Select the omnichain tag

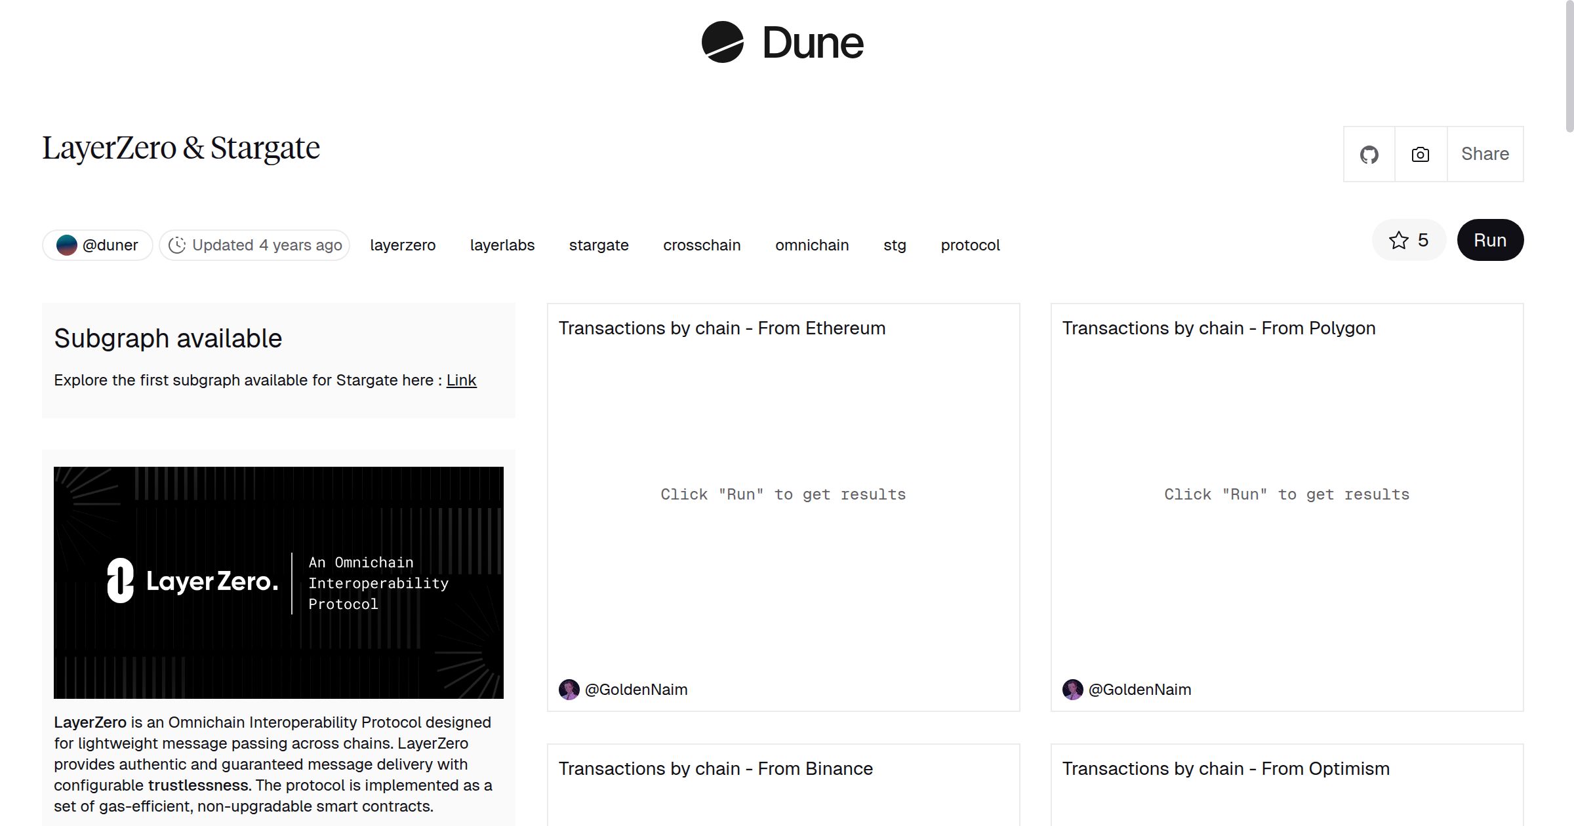[x=812, y=245]
